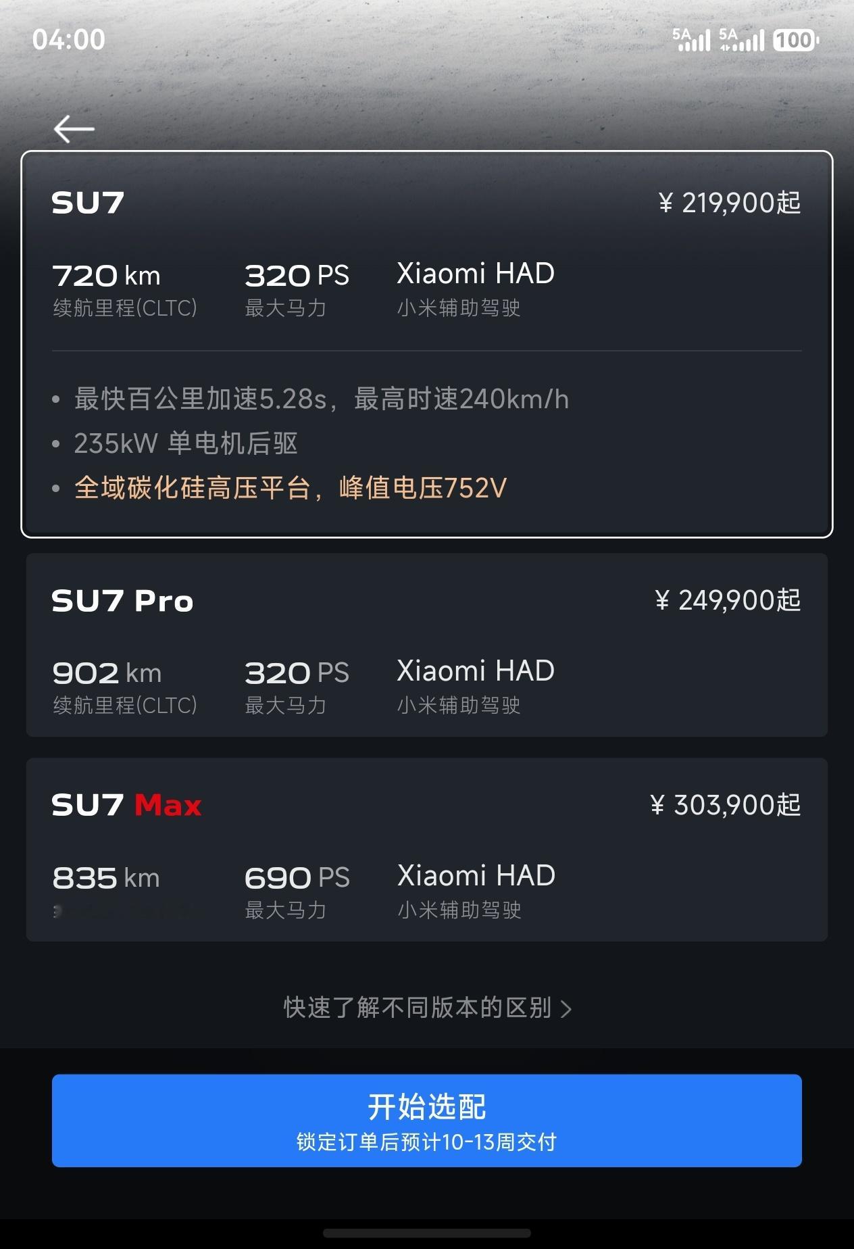
Task: Tap the 04:00 clock in status bar
Action: pos(69,40)
